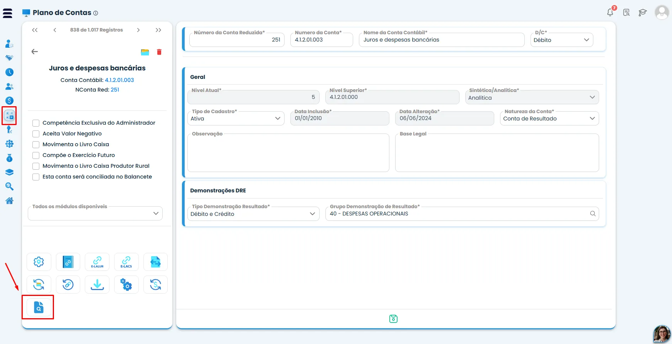Click the yellow folder icon
672x344 pixels.
(x=145, y=52)
